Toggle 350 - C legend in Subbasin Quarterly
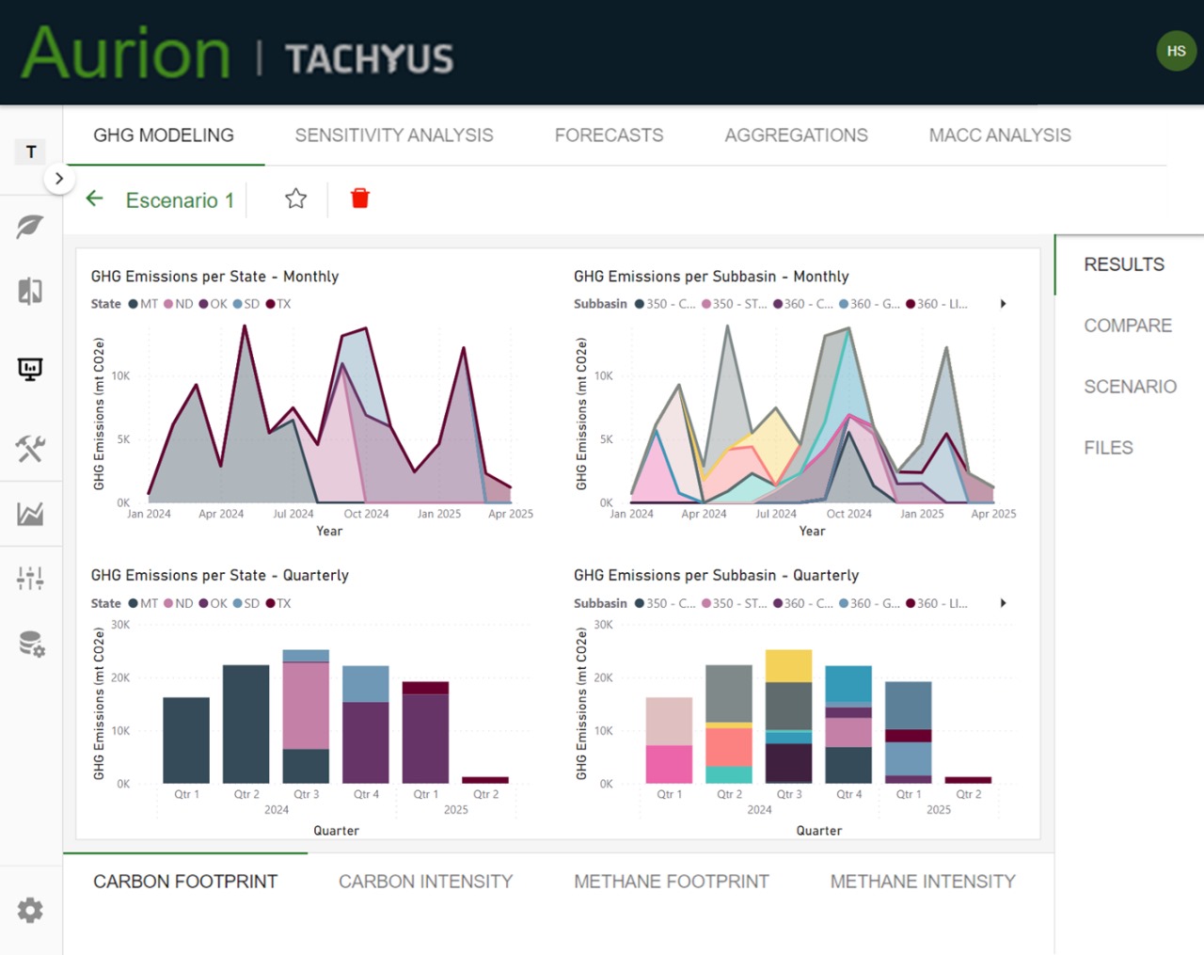 666,603
